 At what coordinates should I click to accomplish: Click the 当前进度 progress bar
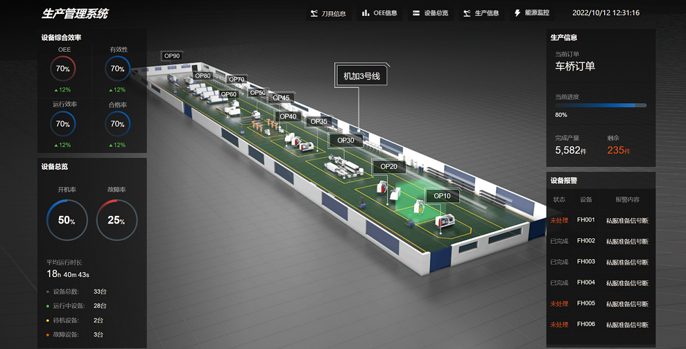tap(601, 105)
